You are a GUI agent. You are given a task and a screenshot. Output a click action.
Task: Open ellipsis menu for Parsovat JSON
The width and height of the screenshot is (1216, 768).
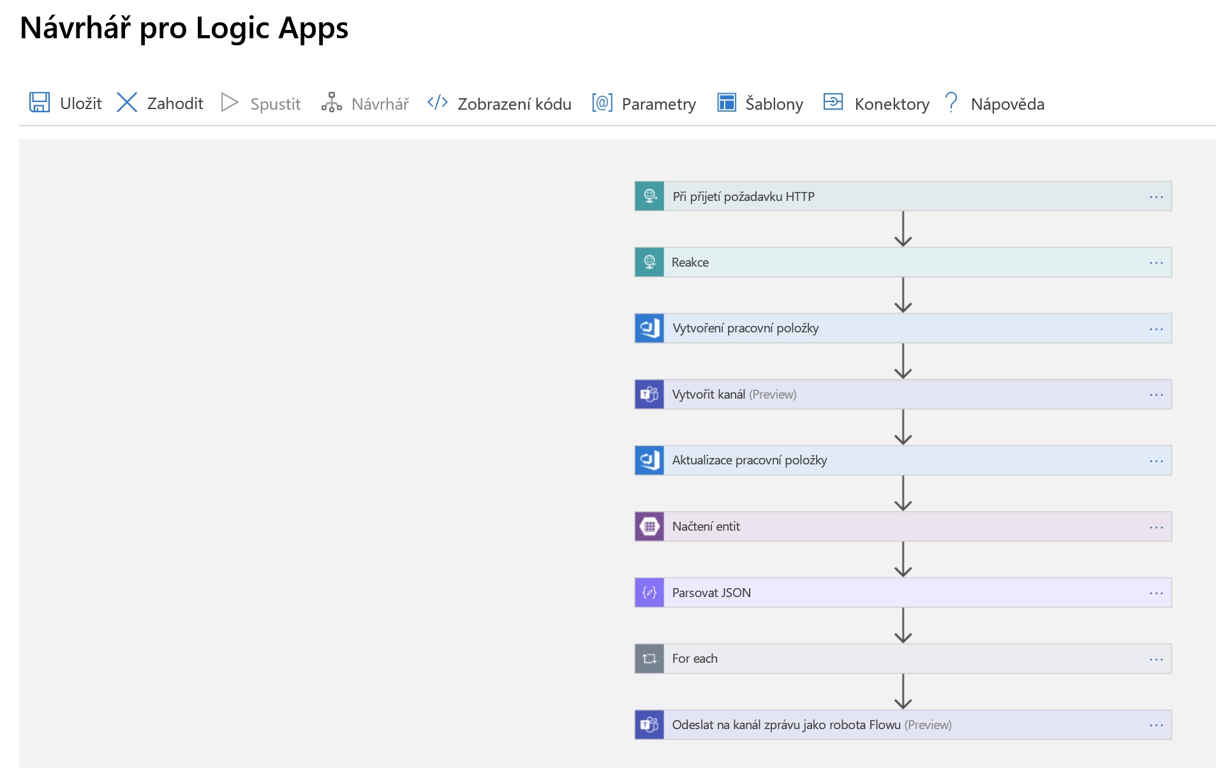click(x=1156, y=593)
